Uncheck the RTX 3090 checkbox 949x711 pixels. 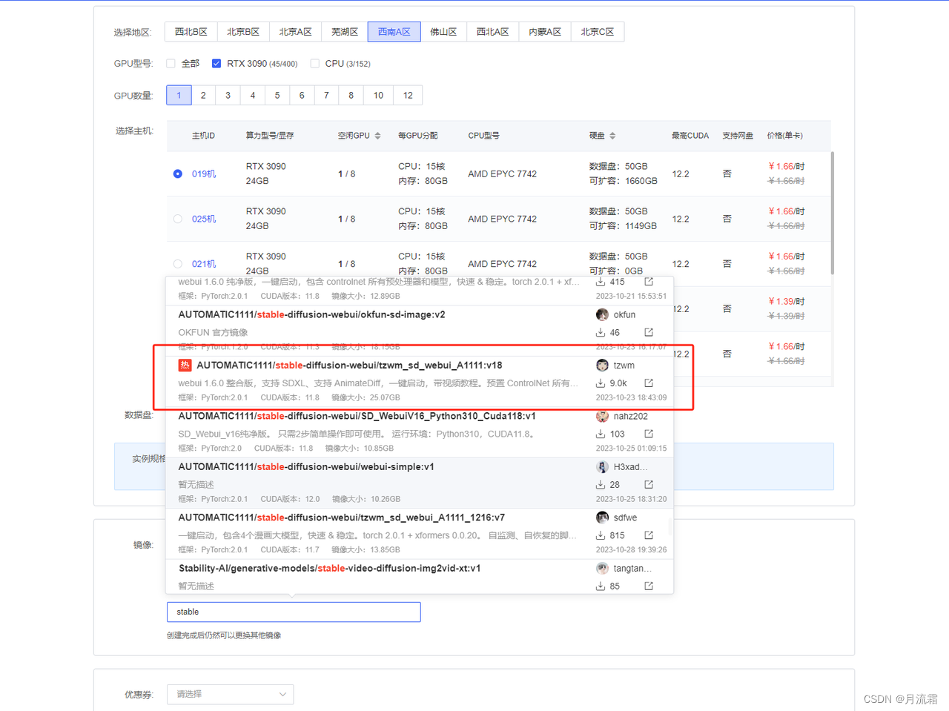(216, 64)
